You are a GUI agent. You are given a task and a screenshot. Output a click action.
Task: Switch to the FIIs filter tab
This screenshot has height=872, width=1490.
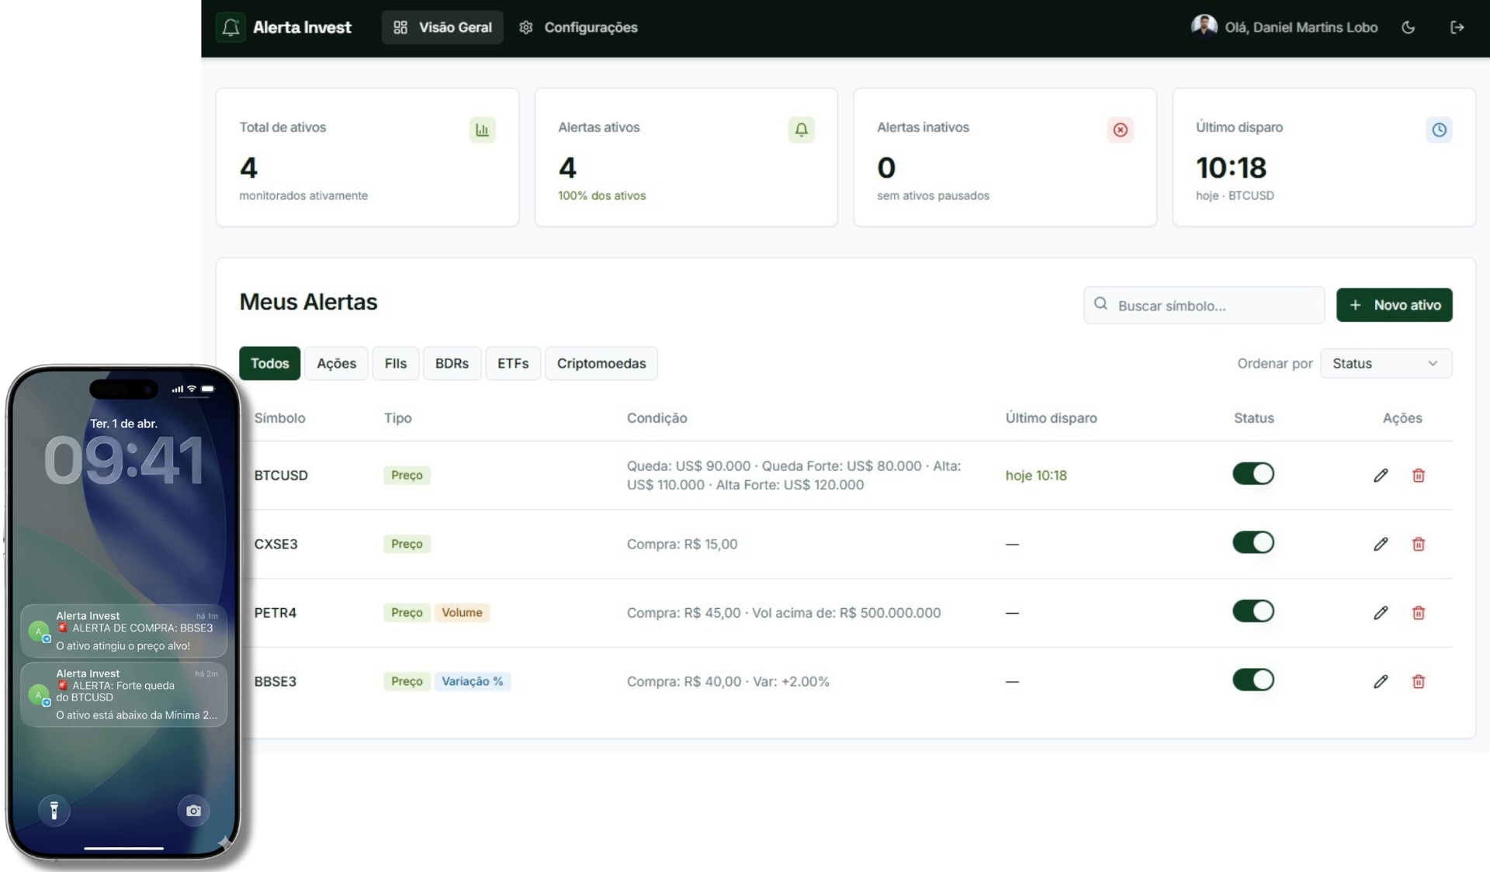[x=395, y=364]
